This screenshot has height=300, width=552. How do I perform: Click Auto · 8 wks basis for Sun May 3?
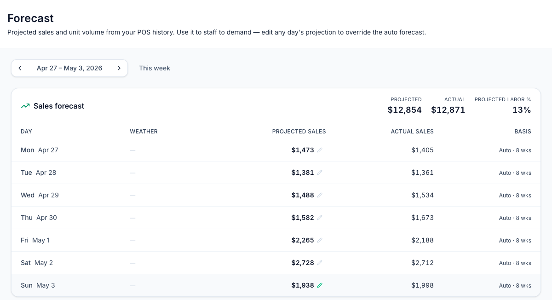tap(515, 286)
